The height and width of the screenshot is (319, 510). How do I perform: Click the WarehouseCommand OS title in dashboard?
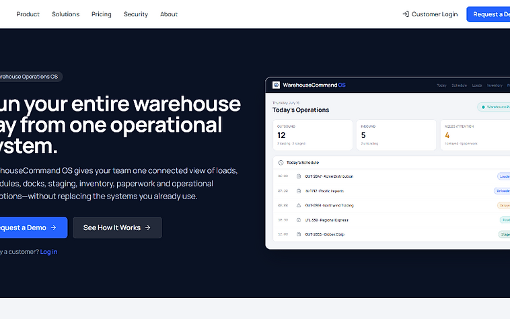coord(314,85)
